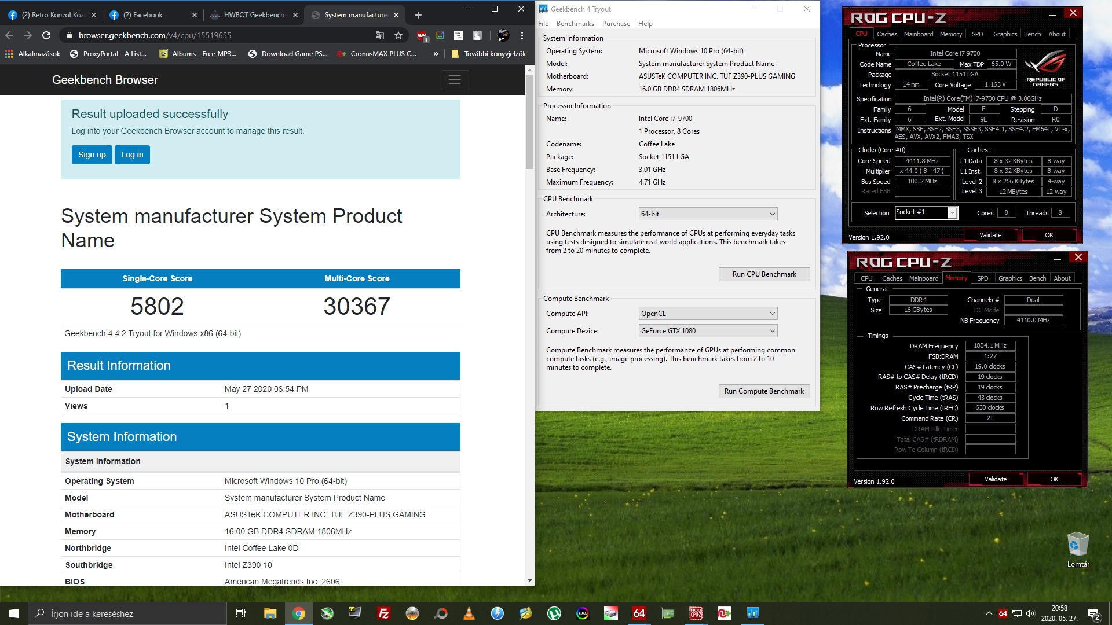Show more bookmarks via the chevron
1112x625 pixels.
click(436, 53)
